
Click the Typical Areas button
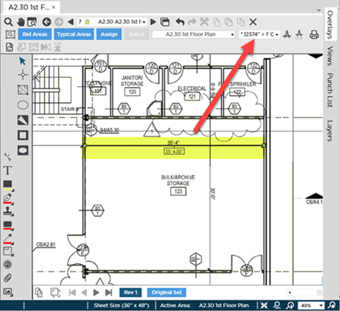(x=74, y=34)
